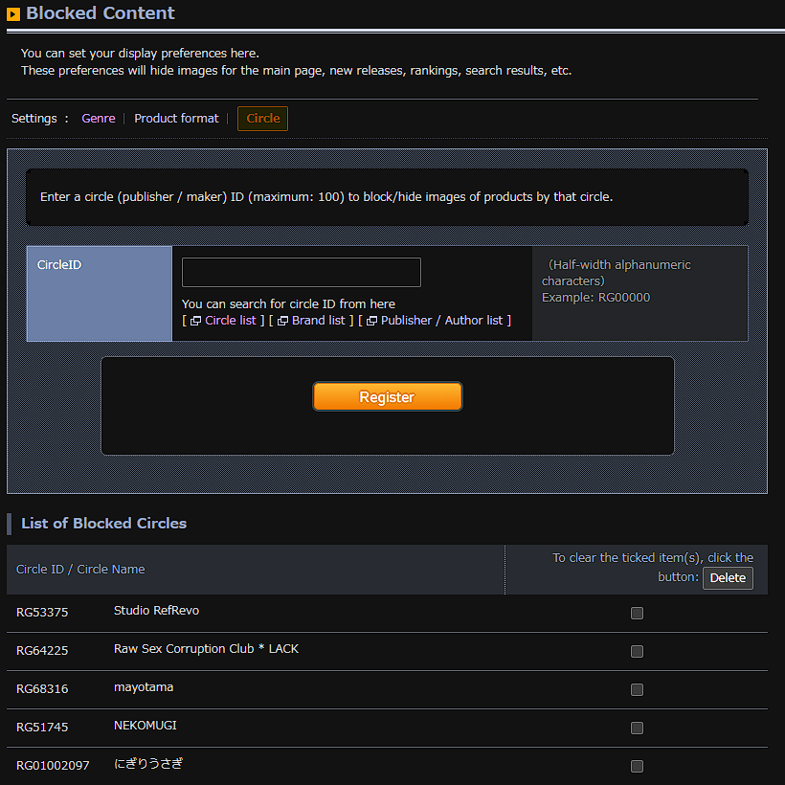Focus the CircleID input field
The width and height of the screenshot is (785, 785).
point(302,272)
